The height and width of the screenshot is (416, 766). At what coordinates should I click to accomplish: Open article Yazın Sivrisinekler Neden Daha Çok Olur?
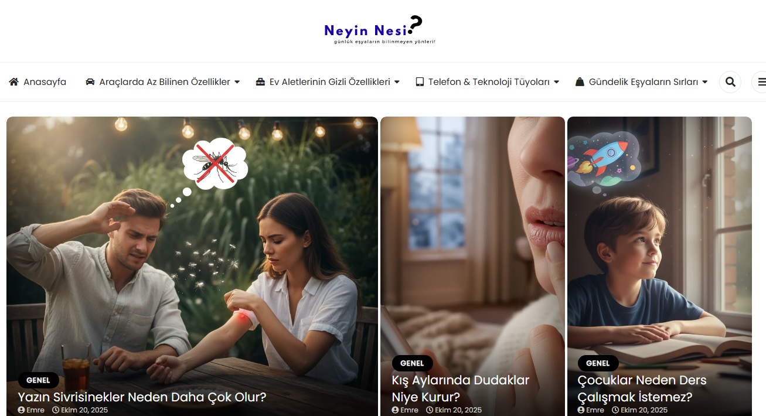point(142,397)
